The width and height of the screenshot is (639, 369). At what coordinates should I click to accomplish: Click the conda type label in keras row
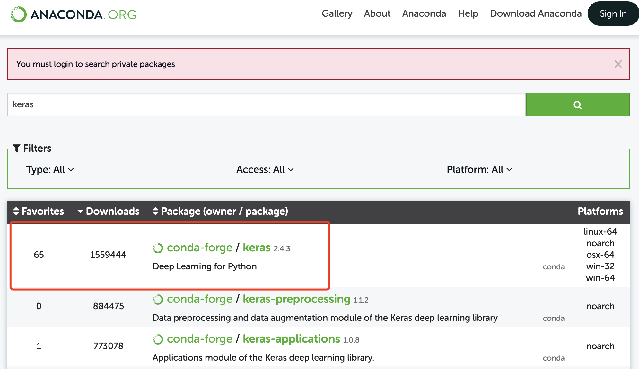point(554,267)
